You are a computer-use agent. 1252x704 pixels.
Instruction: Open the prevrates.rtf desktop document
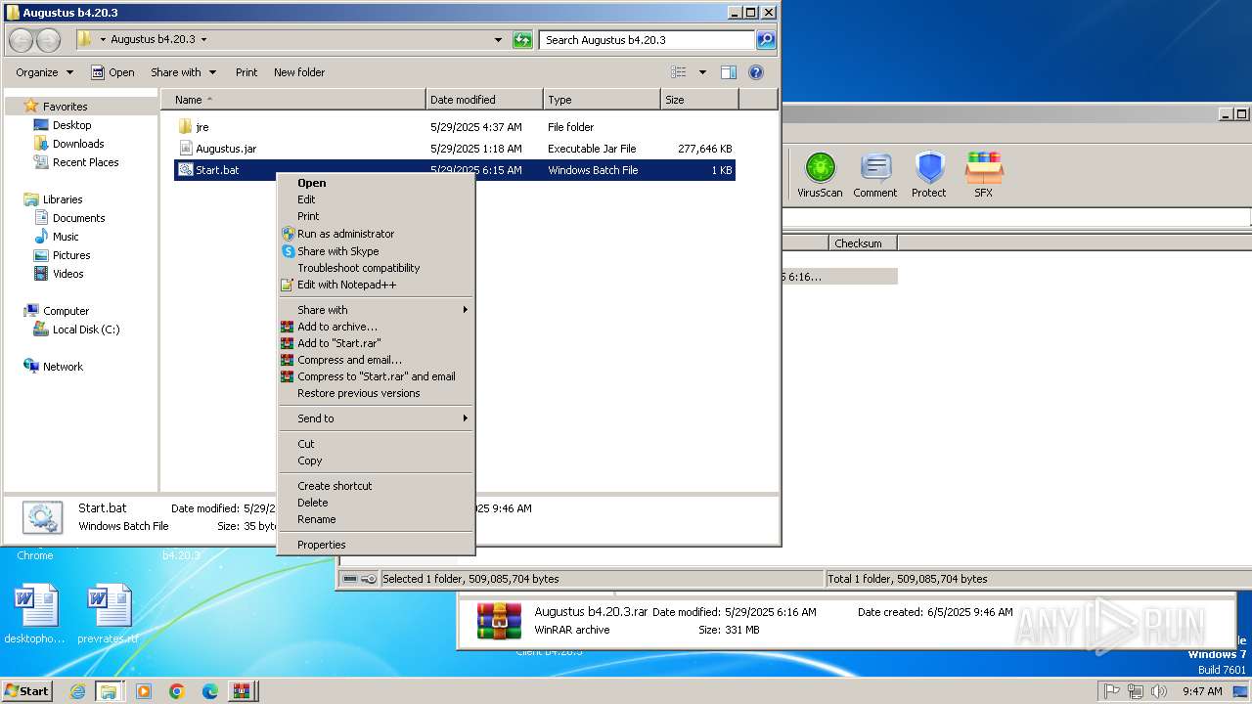(x=108, y=614)
